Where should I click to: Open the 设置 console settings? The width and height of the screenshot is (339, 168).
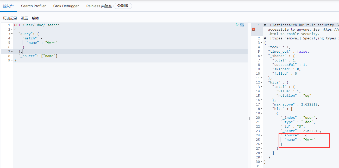coord(24,18)
